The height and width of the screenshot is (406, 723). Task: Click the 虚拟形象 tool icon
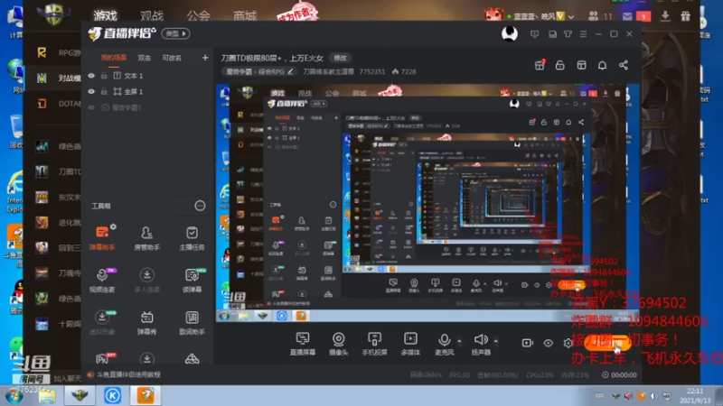[102, 318]
